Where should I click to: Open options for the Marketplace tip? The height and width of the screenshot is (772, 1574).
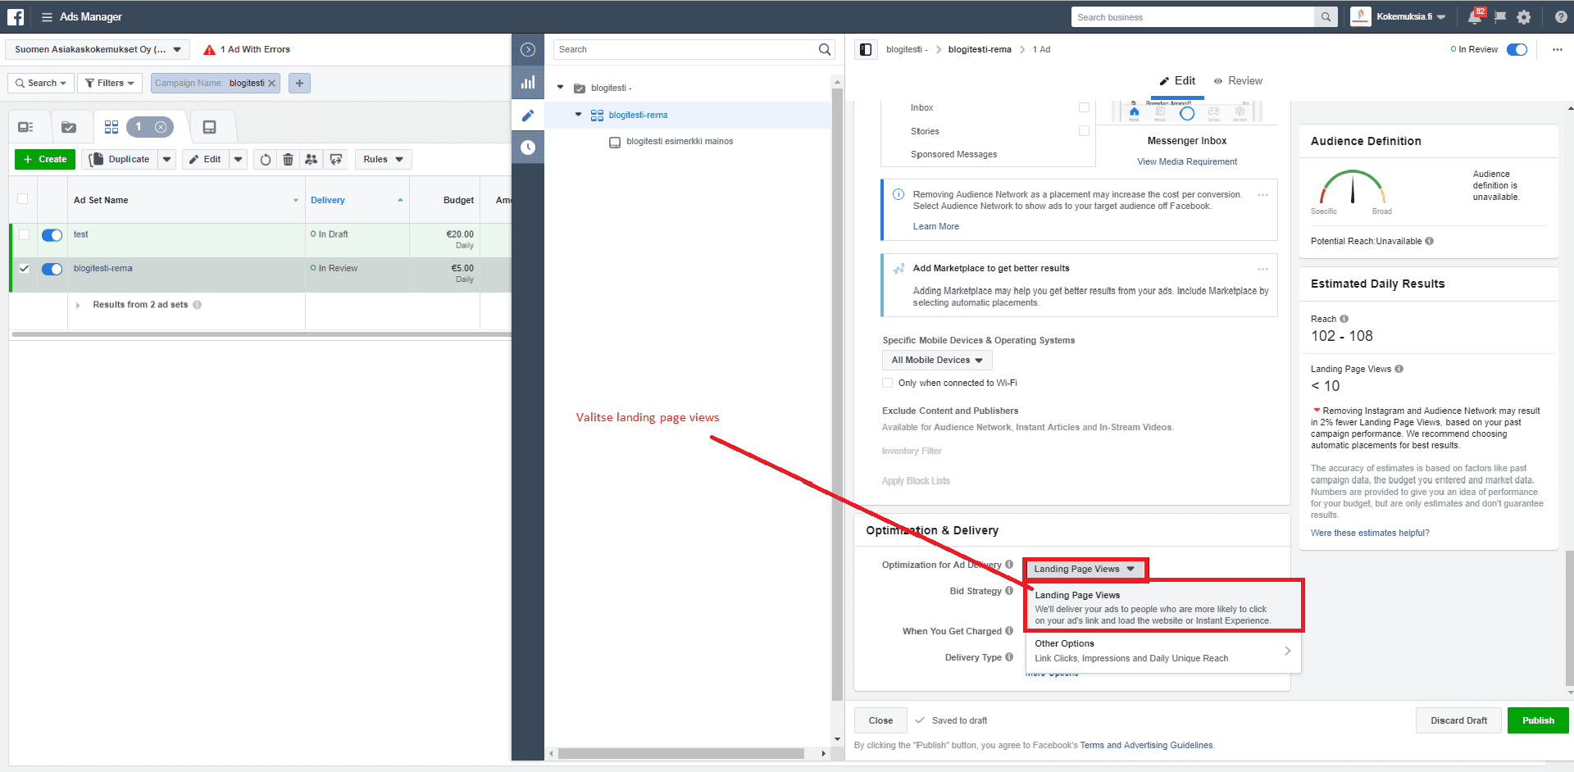tap(1262, 269)
